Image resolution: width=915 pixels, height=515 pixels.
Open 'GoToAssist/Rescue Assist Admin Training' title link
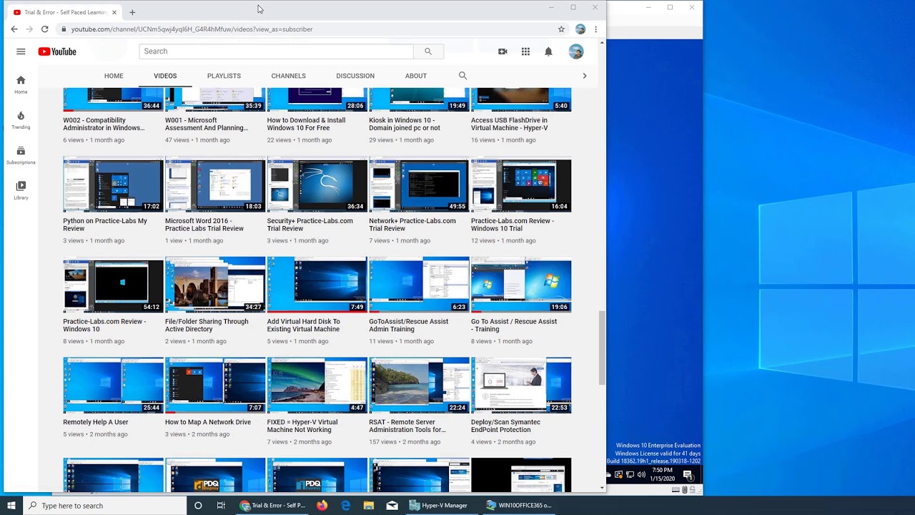(408, 325)
